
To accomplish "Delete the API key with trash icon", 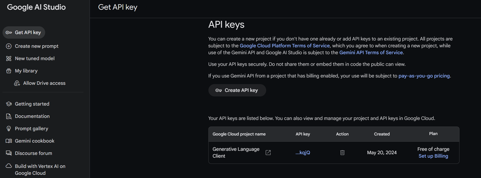I will coord(342,152).
